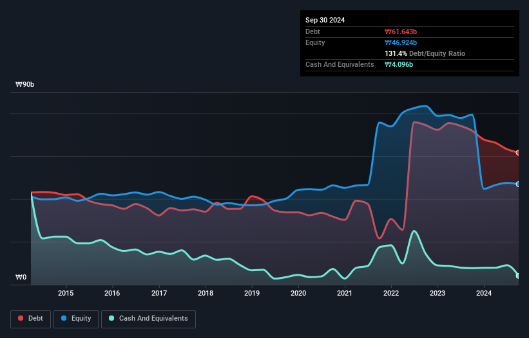
Task: Toggle the Debt series legend button
Action: pyautogui.click(x=31, y=319)
